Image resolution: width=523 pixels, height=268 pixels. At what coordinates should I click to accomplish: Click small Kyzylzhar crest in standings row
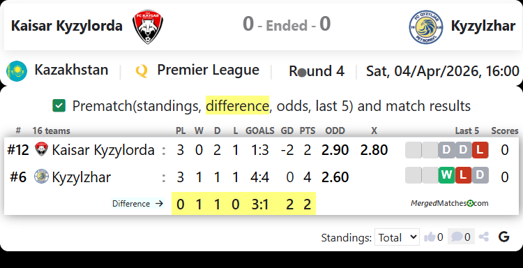41,176
